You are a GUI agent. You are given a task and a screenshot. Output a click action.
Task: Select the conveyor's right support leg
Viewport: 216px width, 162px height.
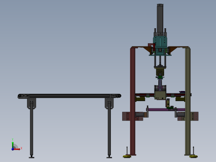tap(109, 130)
